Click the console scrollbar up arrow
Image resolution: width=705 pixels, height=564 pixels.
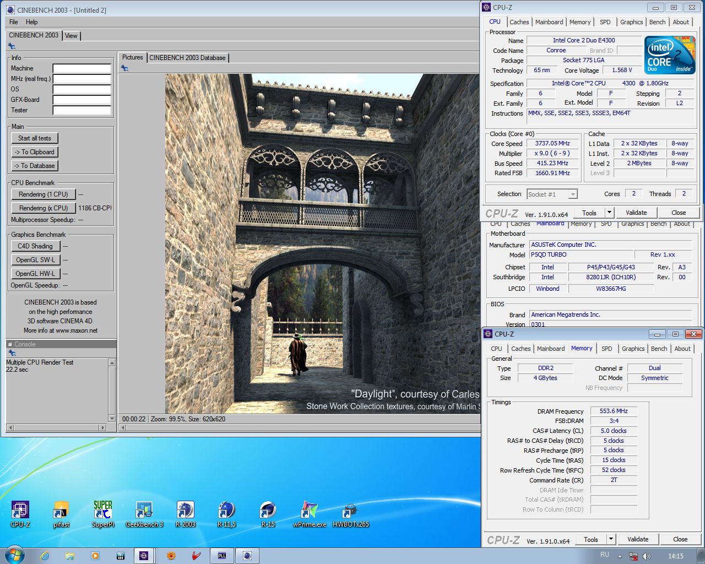(112, 363)
